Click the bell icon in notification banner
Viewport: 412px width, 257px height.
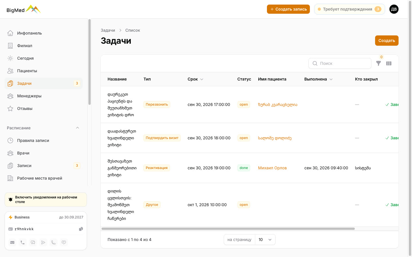pos(11,200)
